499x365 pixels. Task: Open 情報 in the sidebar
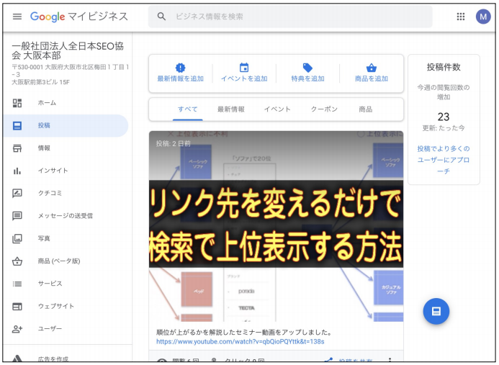(66, 148)
